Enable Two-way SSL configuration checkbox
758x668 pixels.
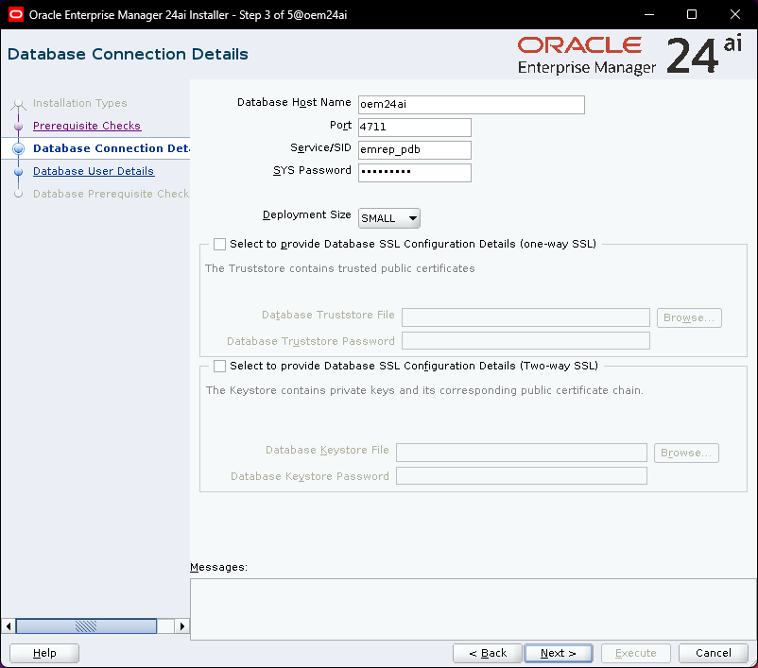[x=220, y=366]
